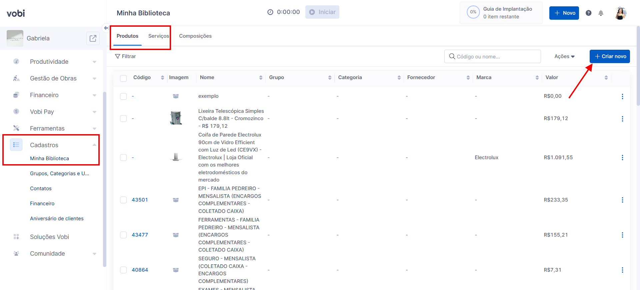Open the user profile avatar

click(x=621, y=13)
